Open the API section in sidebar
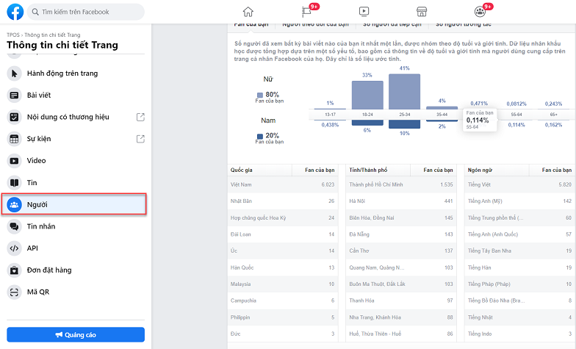 pyautogui.click(x=32, y=248)
